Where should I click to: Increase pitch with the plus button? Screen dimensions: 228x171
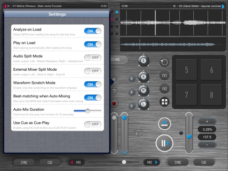click(207, 122)
